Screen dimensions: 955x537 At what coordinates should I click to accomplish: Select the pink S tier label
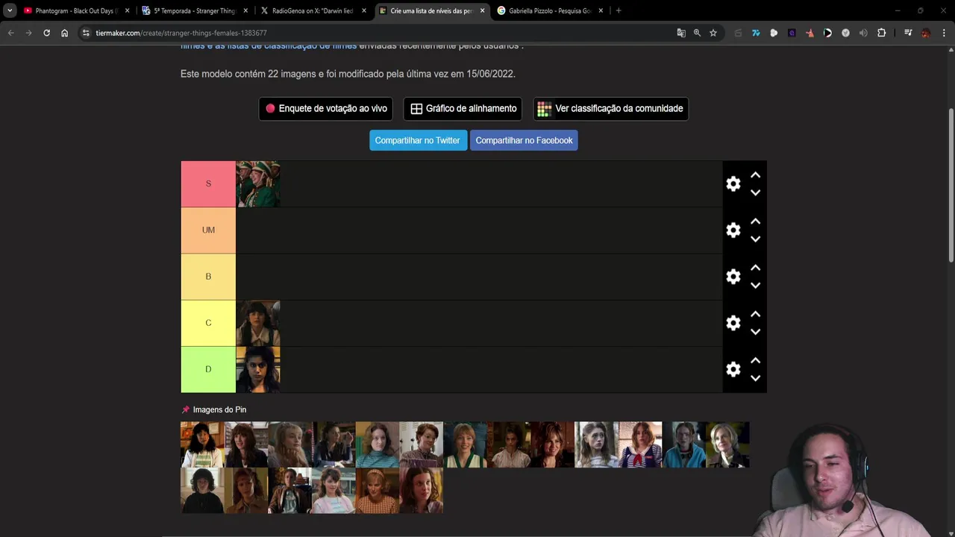click(208, 183)
